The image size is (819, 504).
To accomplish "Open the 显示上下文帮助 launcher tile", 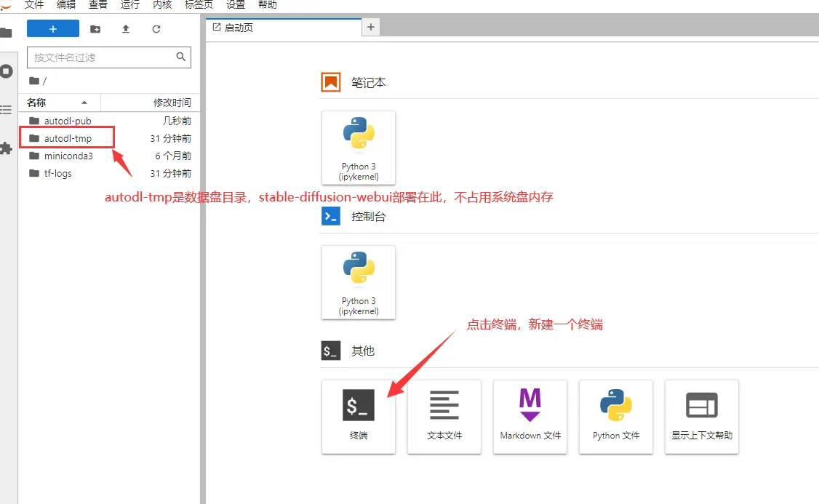I will 701,417.
